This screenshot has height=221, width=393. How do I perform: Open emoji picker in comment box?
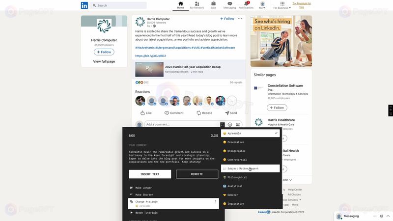tap(230, 125)
